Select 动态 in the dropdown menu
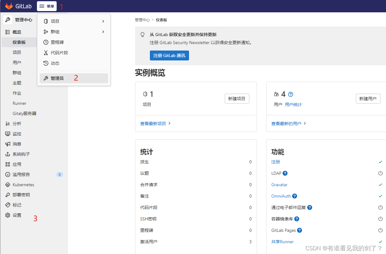386x254 pixels. tap(74, 63)
